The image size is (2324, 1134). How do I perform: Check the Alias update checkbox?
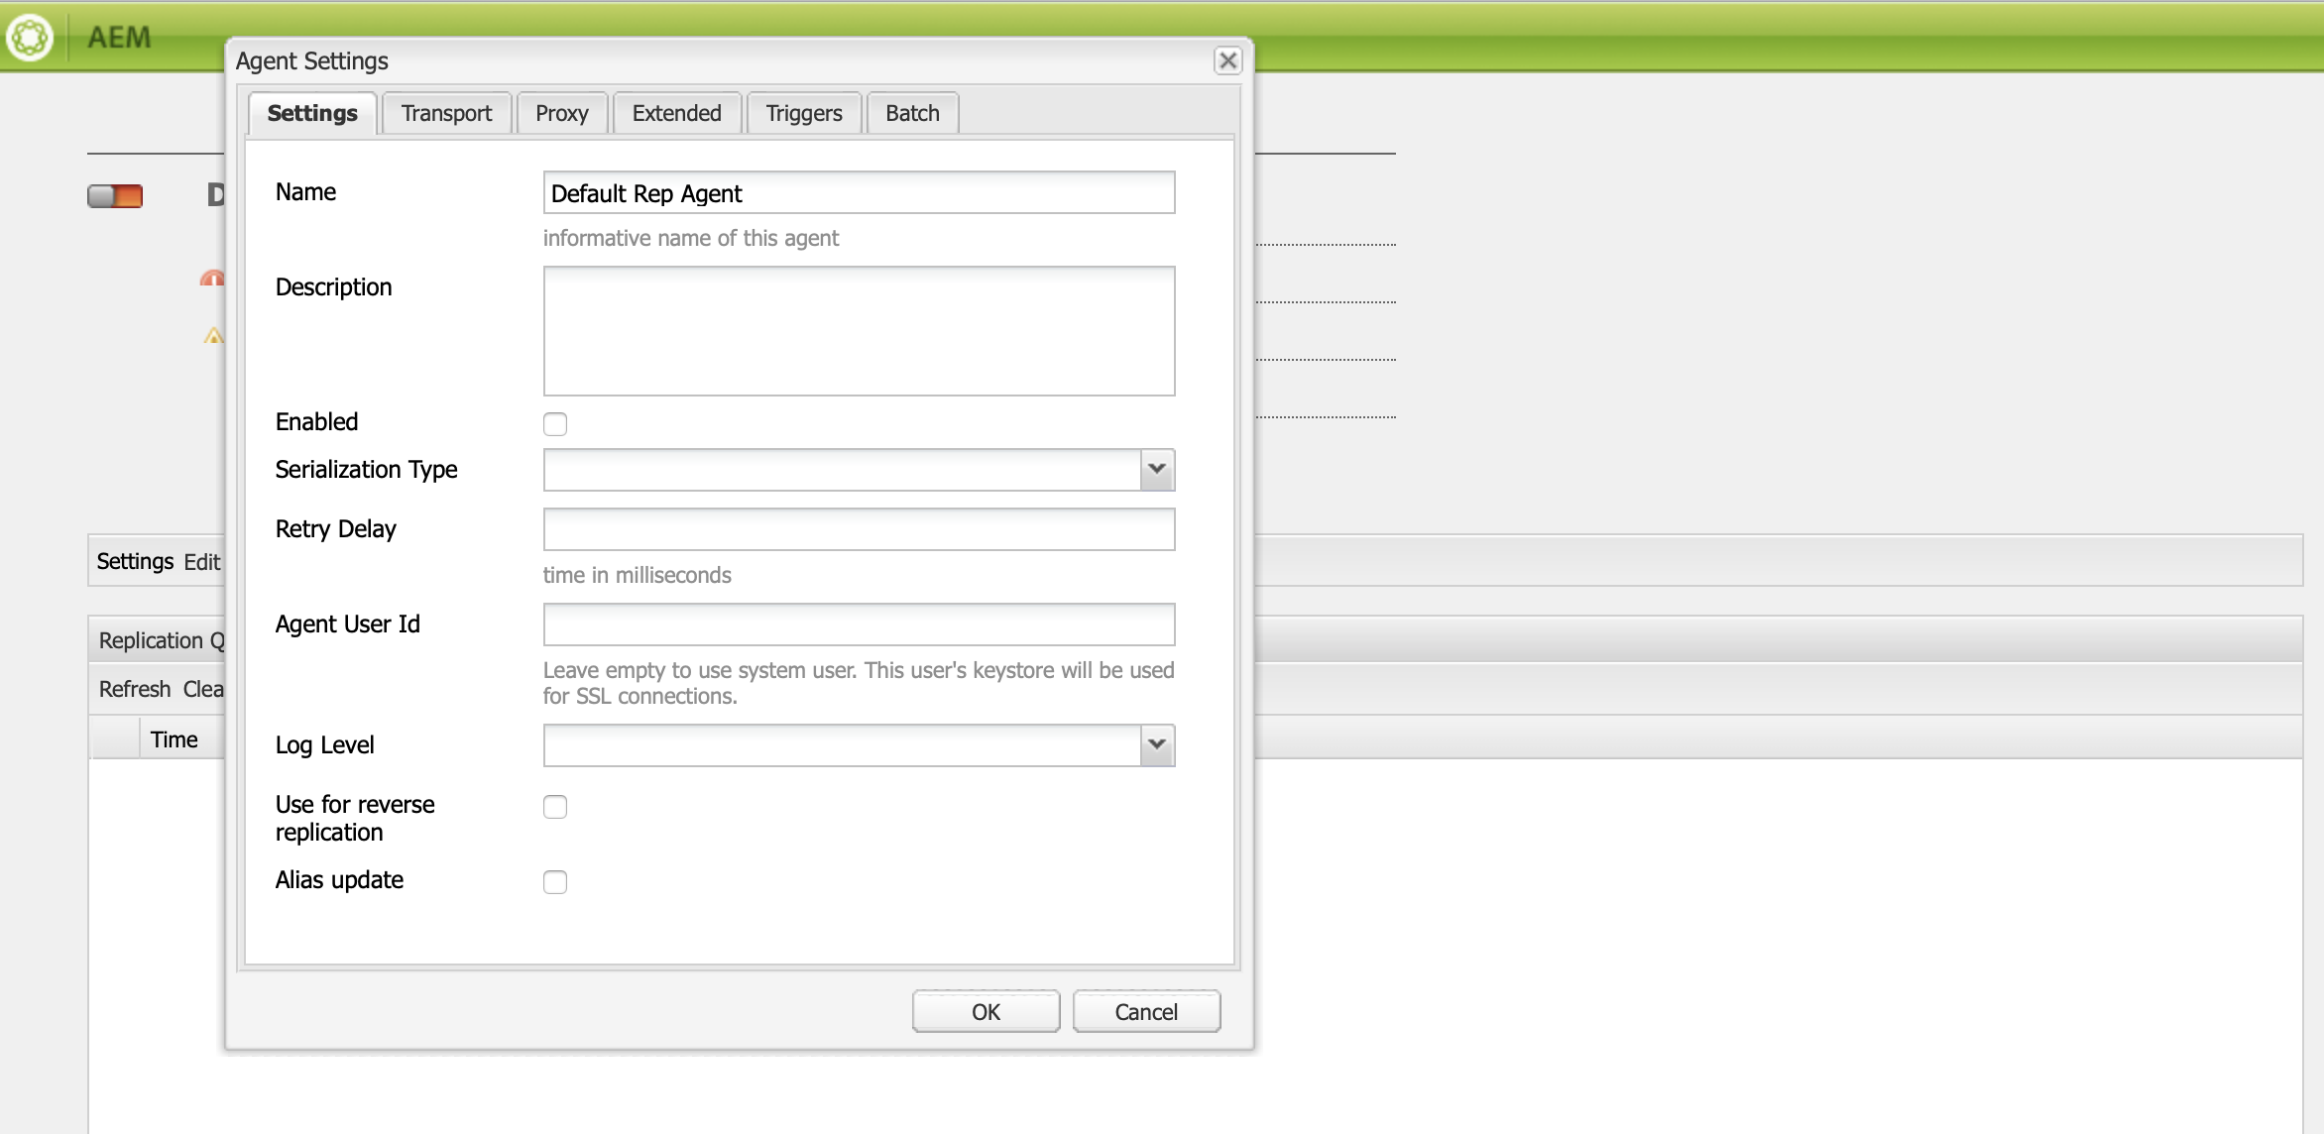point(555,882)
